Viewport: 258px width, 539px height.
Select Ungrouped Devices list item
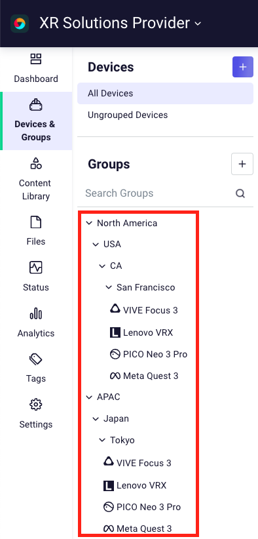(x=166, y=115)
